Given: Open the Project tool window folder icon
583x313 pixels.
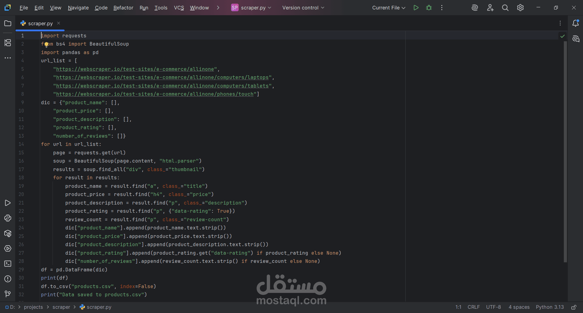Looking at the screenshot, I should pos(8,23).
